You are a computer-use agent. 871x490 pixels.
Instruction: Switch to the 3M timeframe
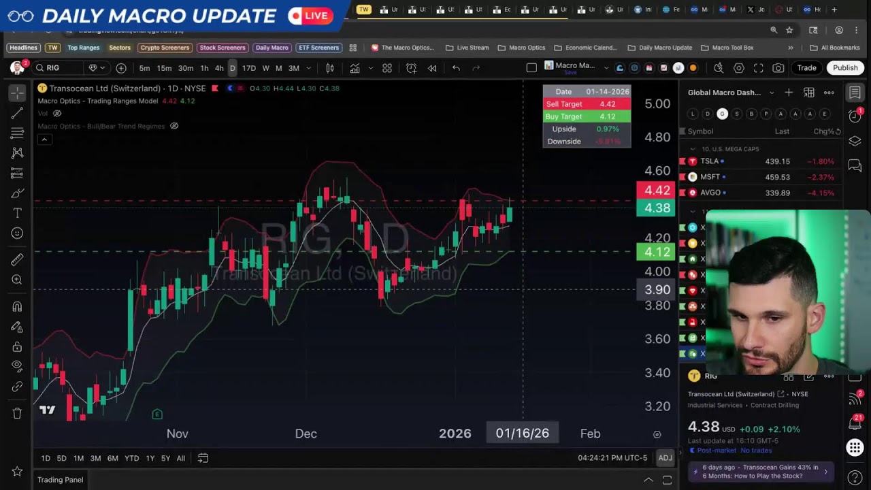[x=294, y=68]
